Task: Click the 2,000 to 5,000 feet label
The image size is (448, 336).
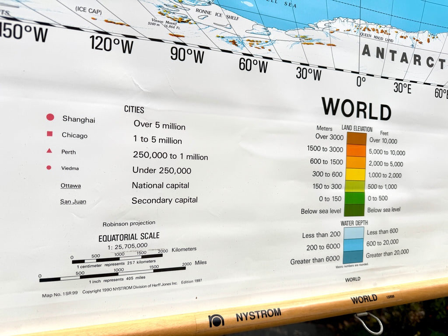Action: click(x=386, y=164)
